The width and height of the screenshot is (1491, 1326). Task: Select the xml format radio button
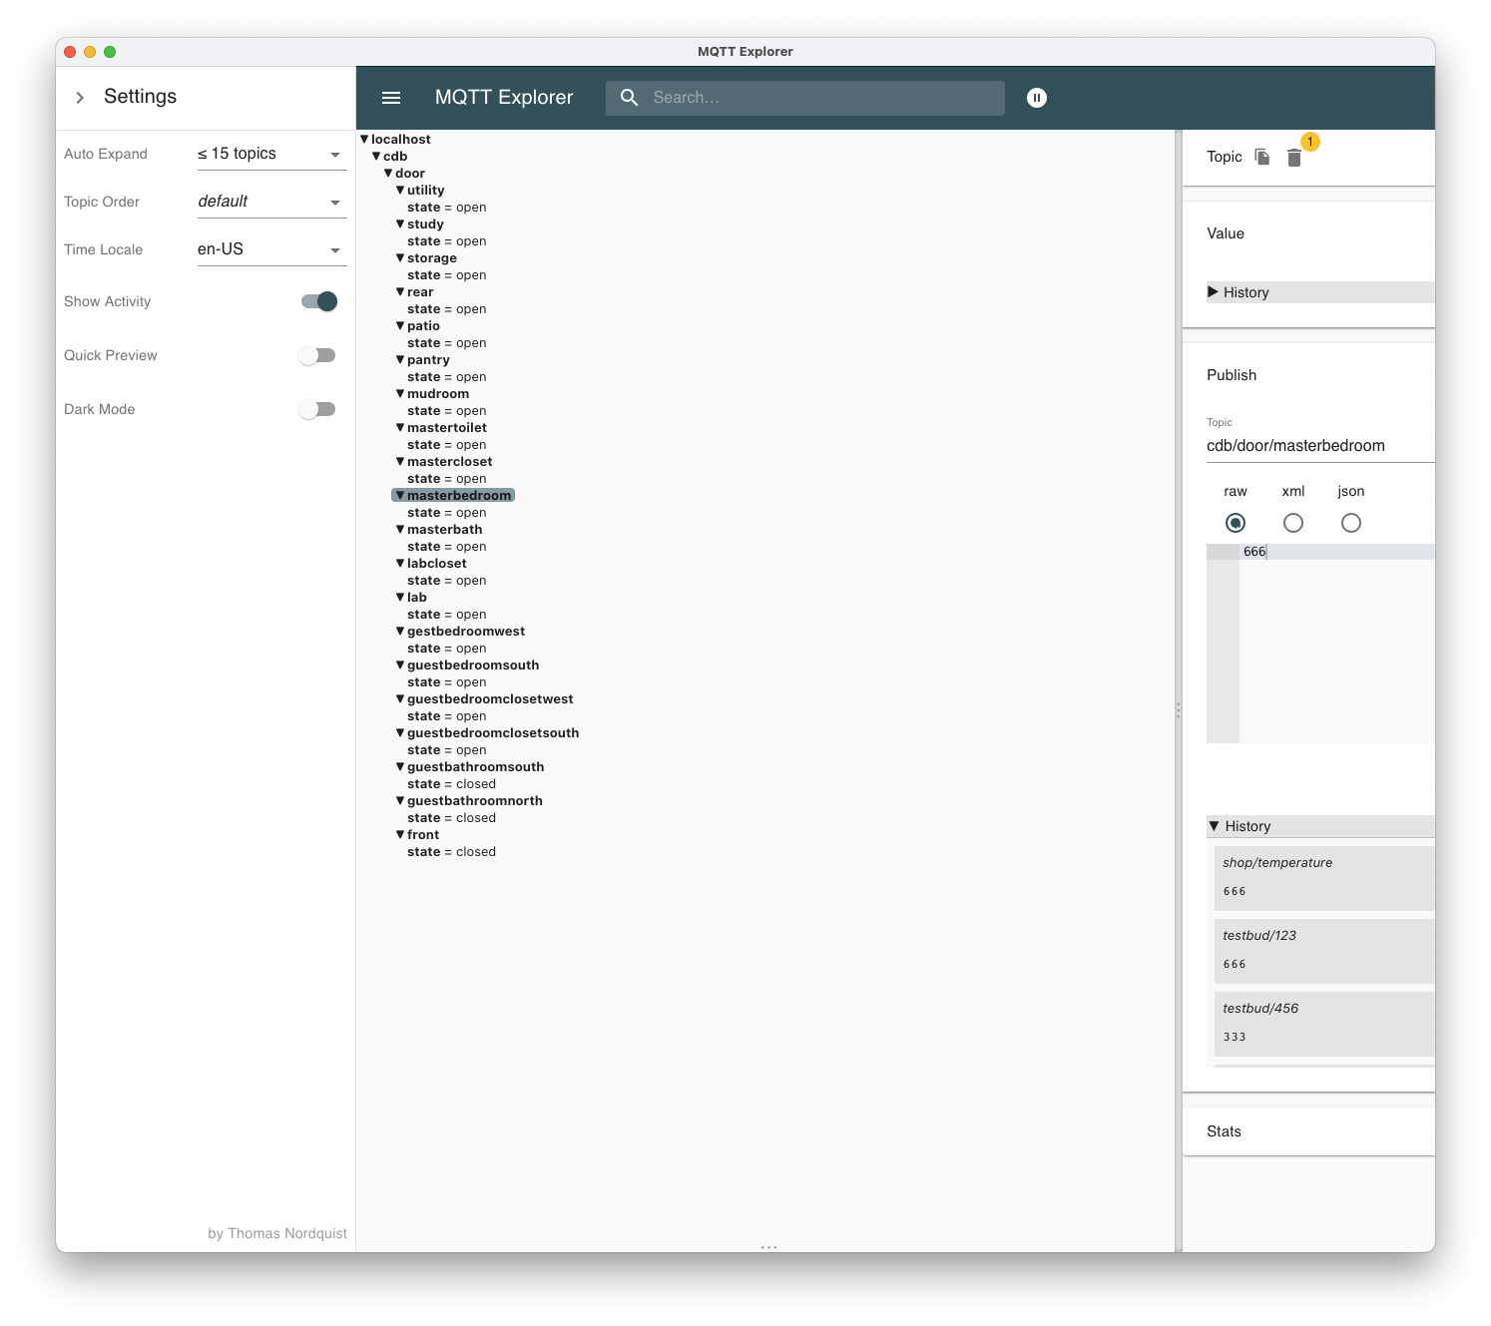1293,523
